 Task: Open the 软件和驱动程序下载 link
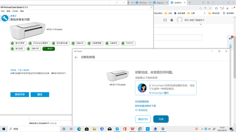145,106
